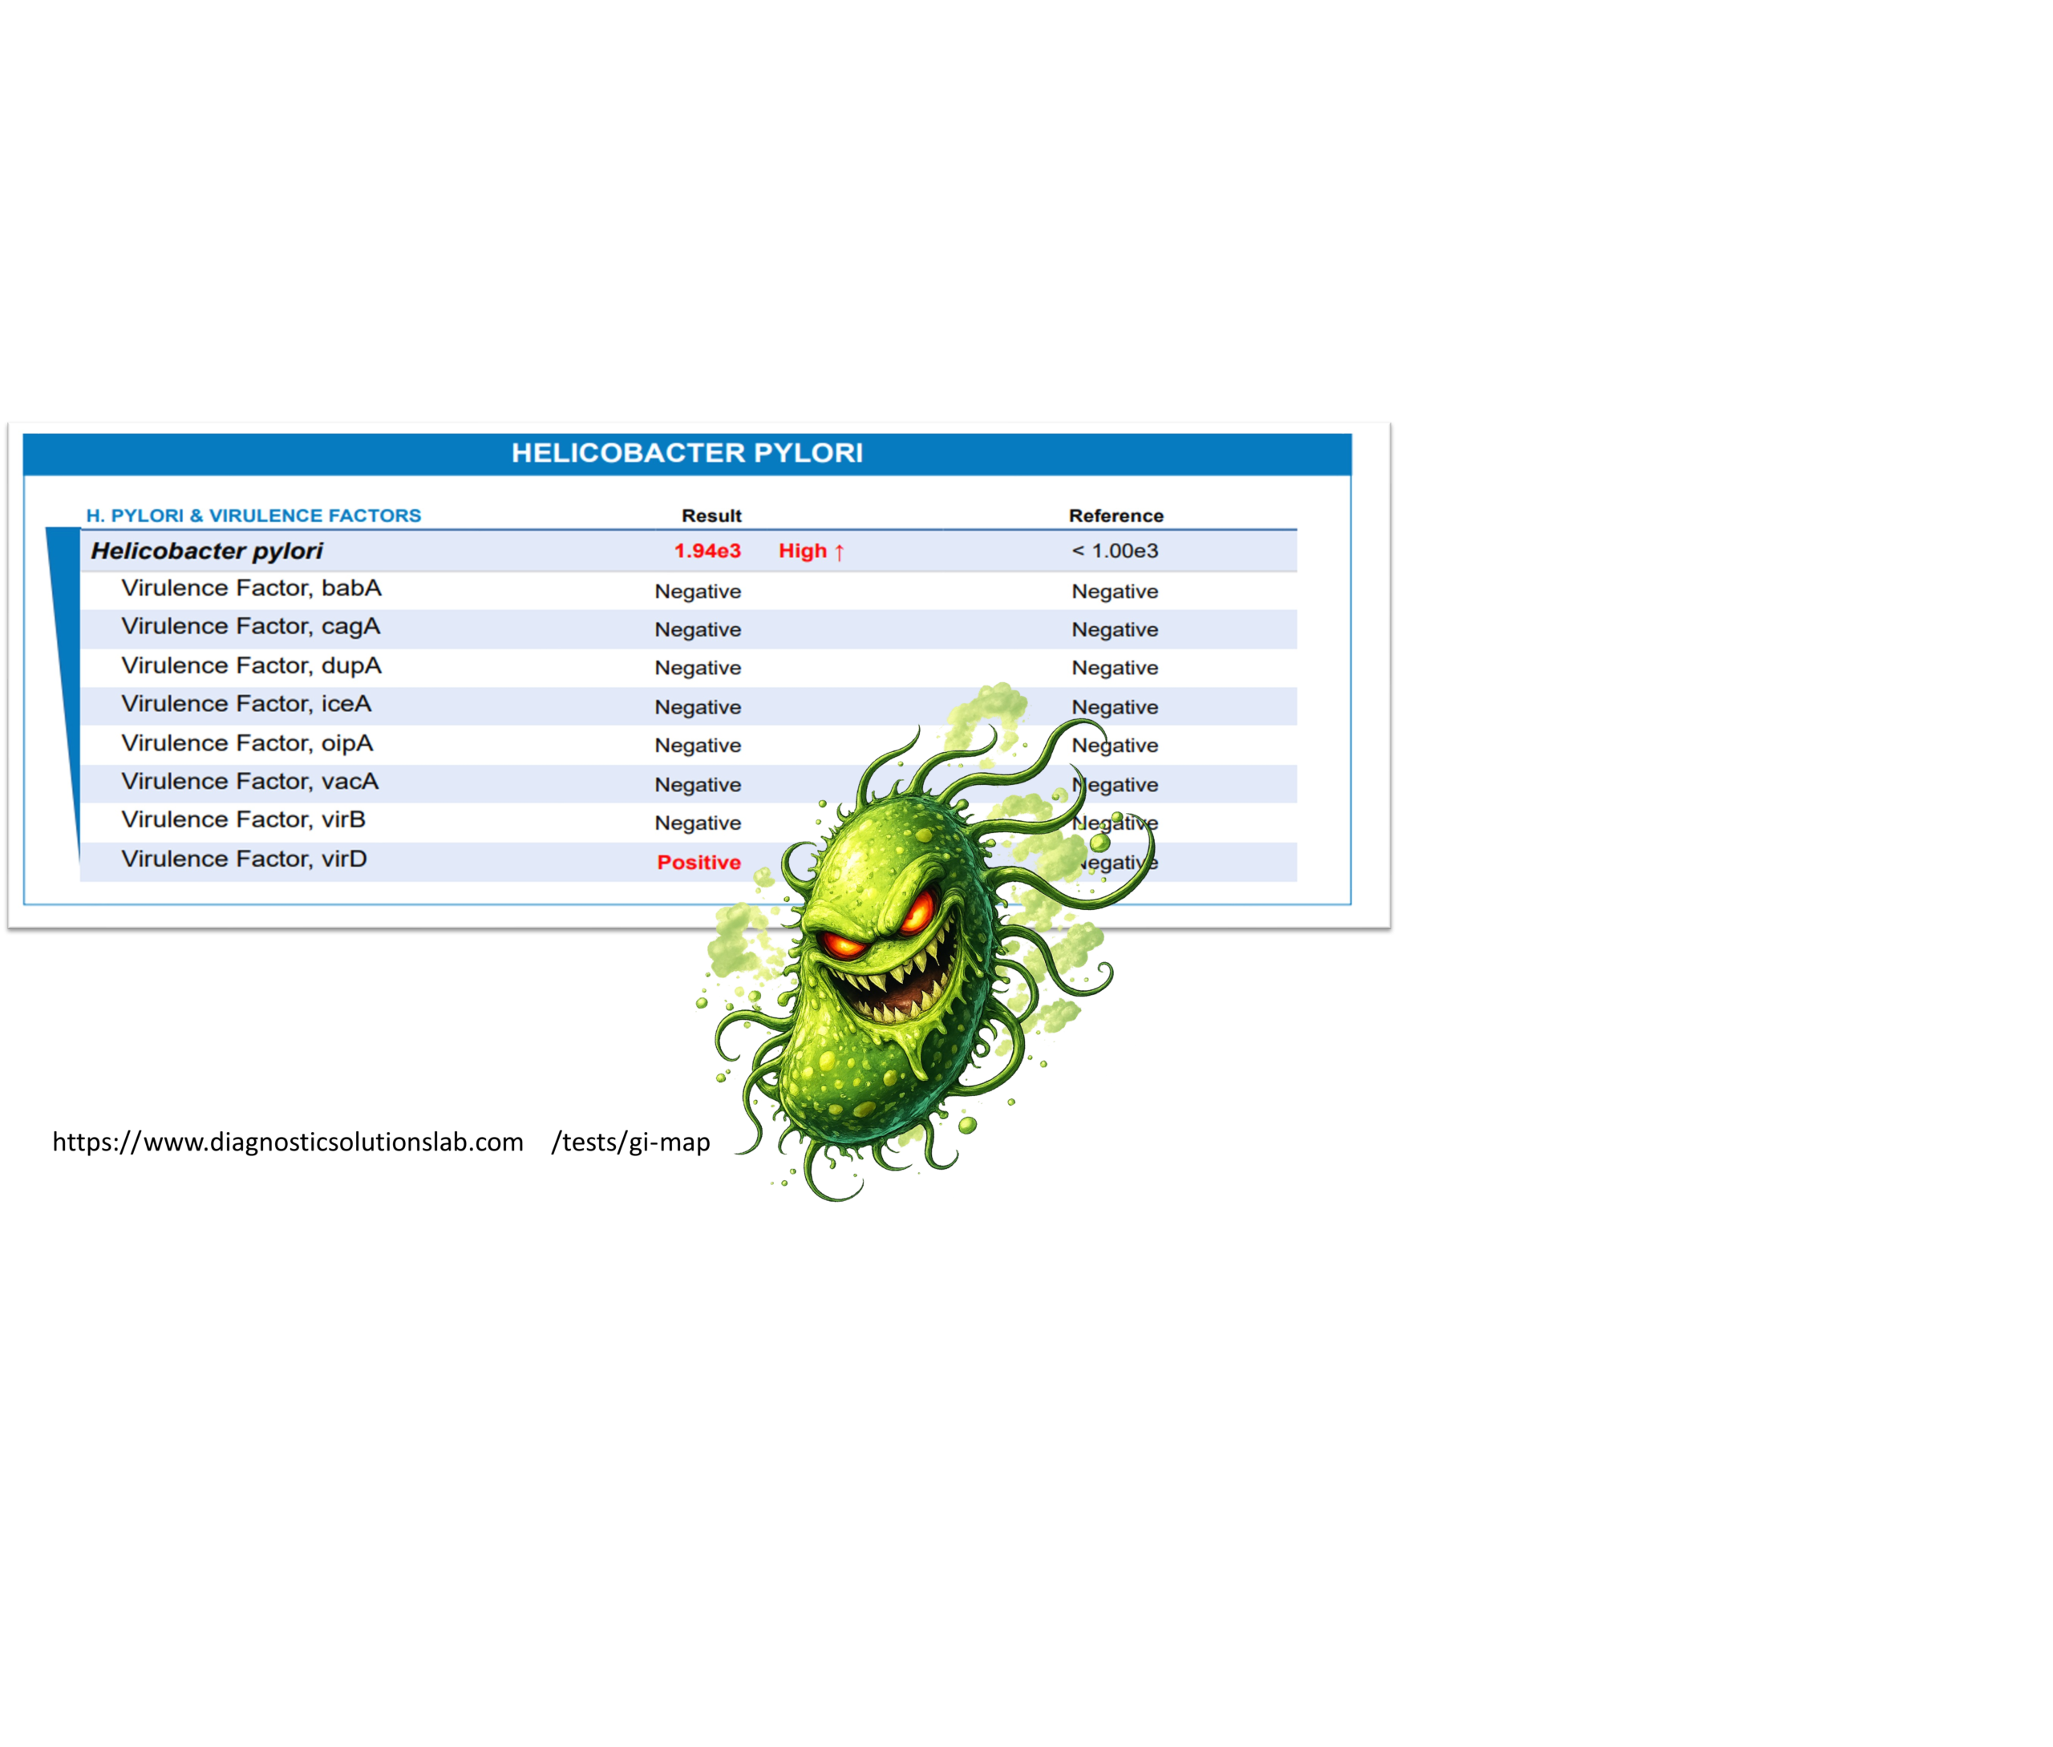The height and width of the screenshot is (1747, 2053).
Task: Select the Virulence Factor, iceA row
Action: 246,704
